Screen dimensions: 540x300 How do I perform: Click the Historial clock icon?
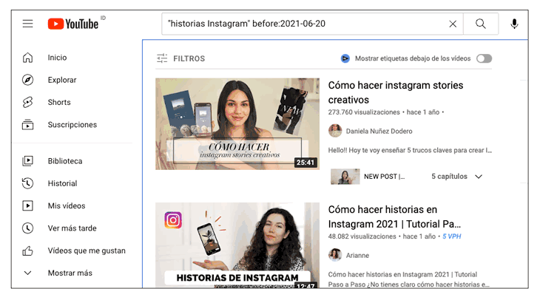[27, 183]
